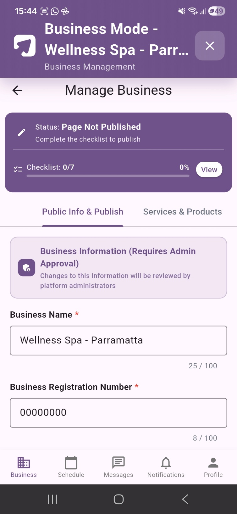Image resolution: width=237 pixels, height=514 pixels.
Task: Tap the checklist icon next to Checklist 0/7
Action: (18, 169)
